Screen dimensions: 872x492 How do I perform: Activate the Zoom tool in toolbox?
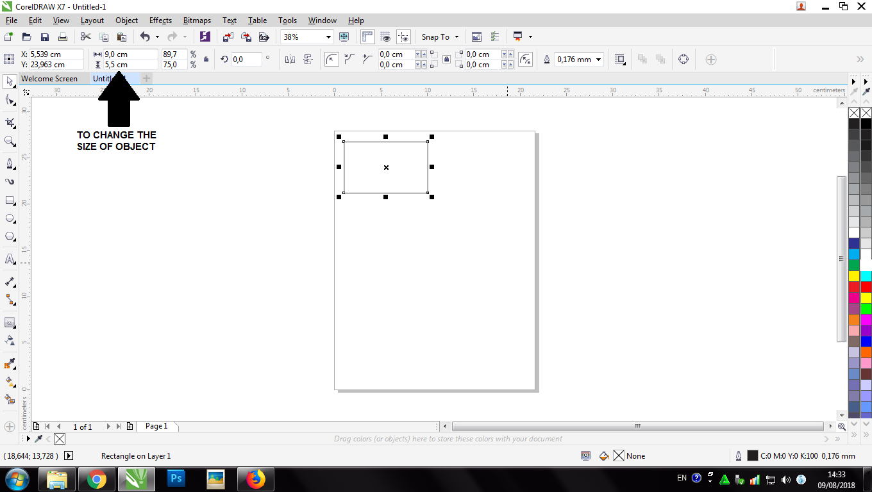tap(10, 141)
